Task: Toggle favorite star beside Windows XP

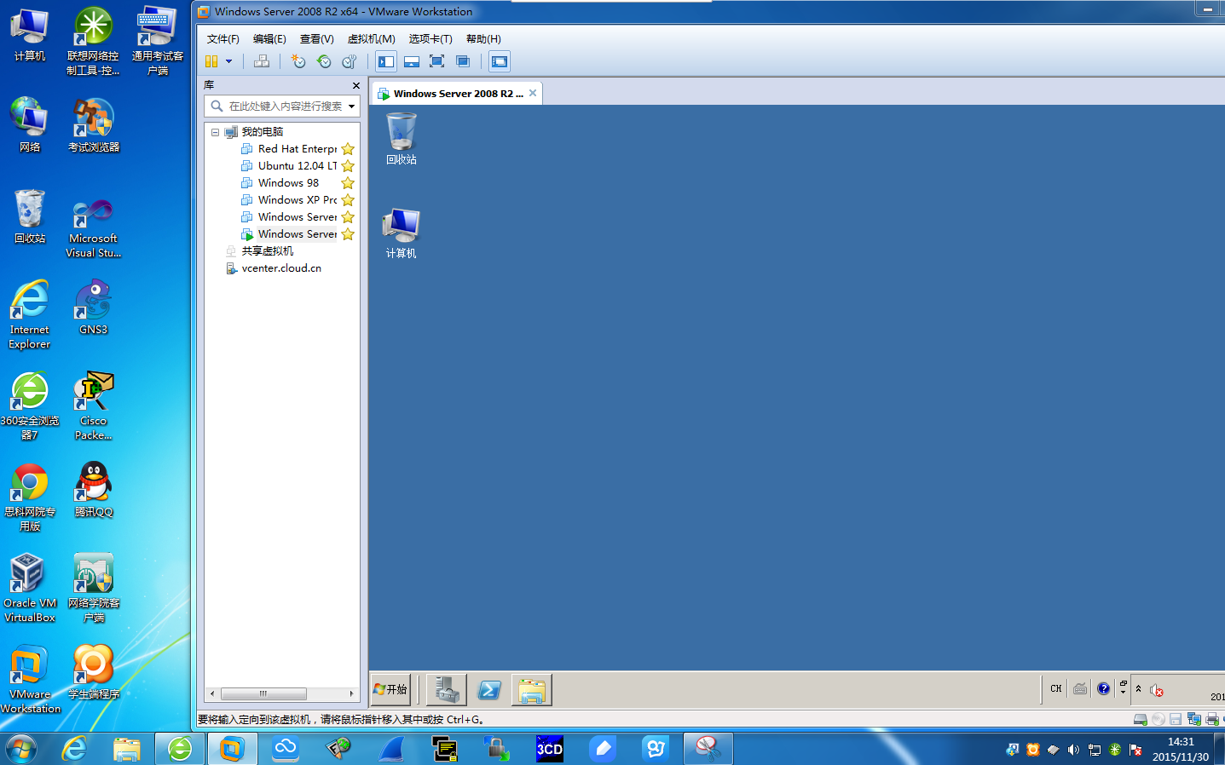Action: (x=348, y=200)
